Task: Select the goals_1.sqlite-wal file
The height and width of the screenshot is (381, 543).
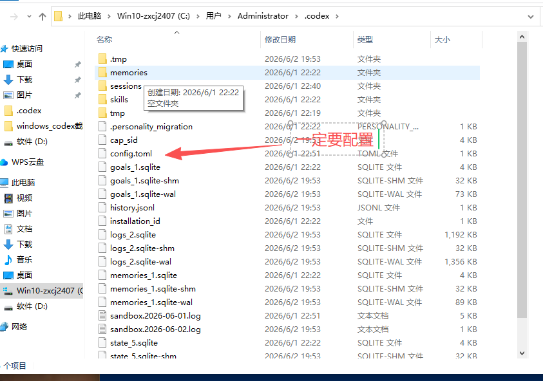Action: 143,194
